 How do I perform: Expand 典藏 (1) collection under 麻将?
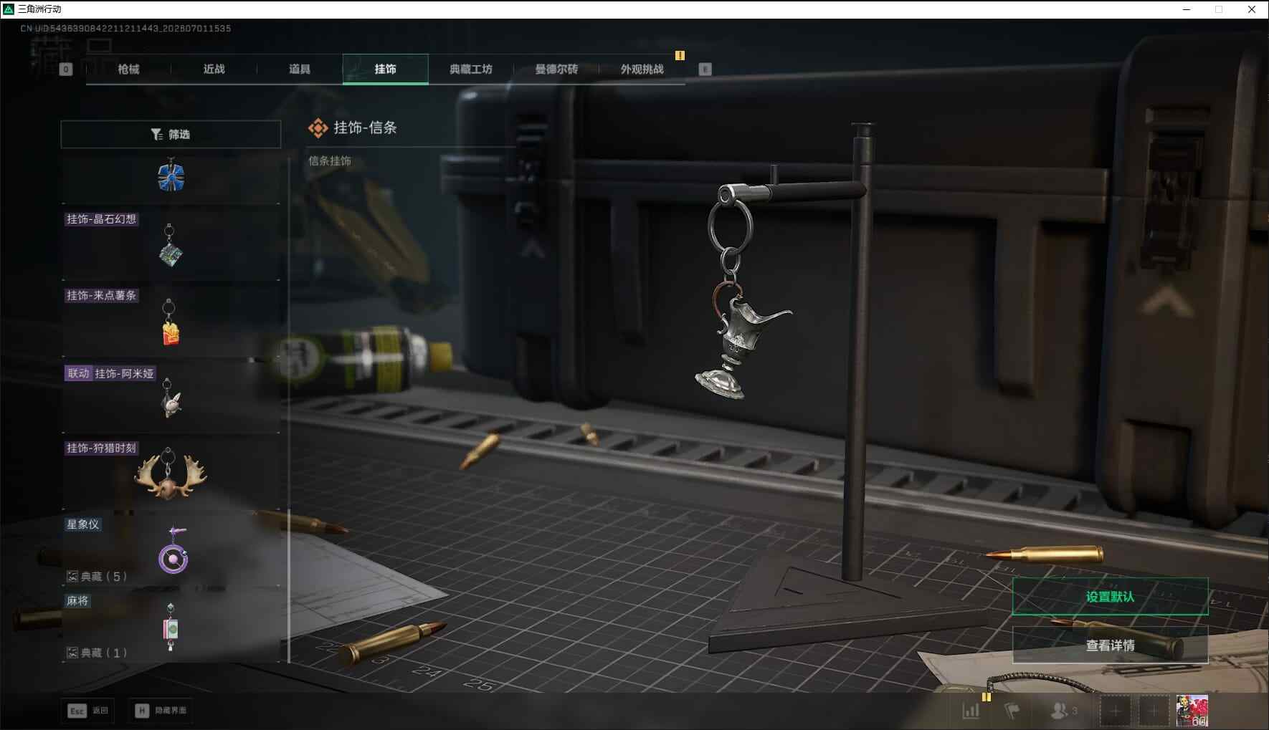pos(97,653)
